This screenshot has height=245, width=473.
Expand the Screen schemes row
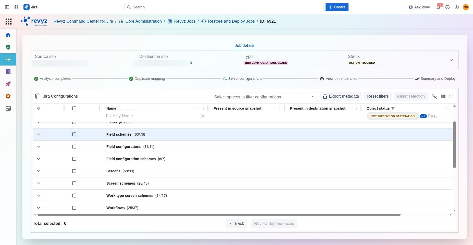pyautogui.click(x=39, y=183)
